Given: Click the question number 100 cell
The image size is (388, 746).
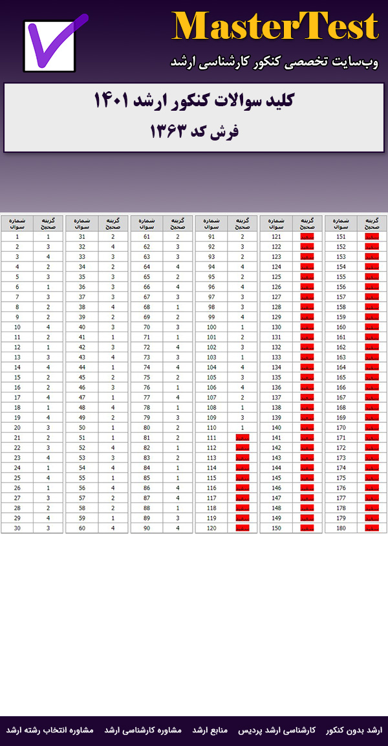Looking at the screenshot, I should (211, 327).
